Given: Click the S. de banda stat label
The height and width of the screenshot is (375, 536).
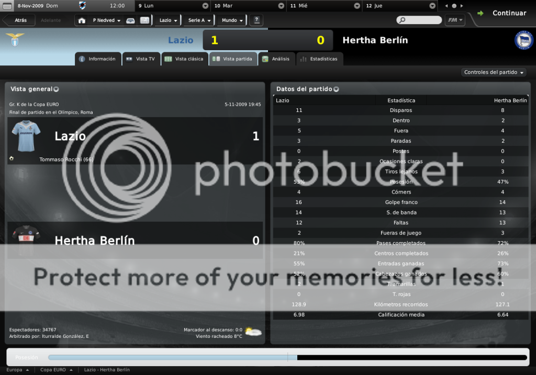Looking at the screenshot, I should (401, 213).
